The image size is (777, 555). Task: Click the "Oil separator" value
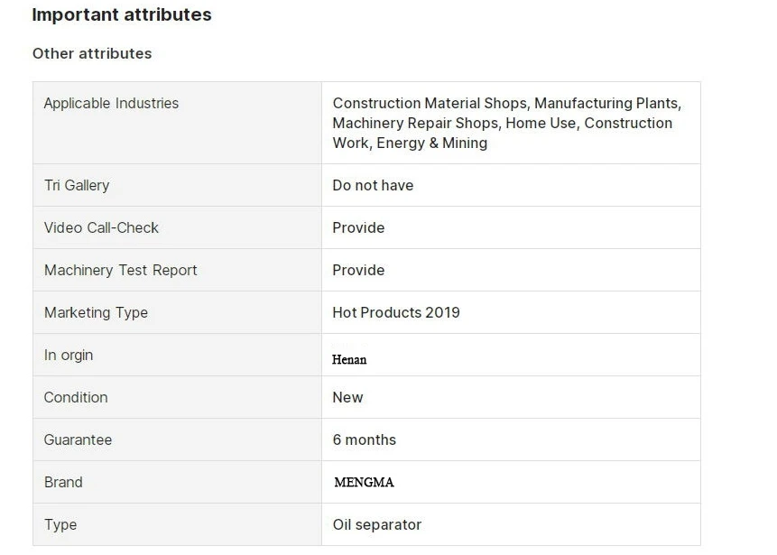click(377, 524)
